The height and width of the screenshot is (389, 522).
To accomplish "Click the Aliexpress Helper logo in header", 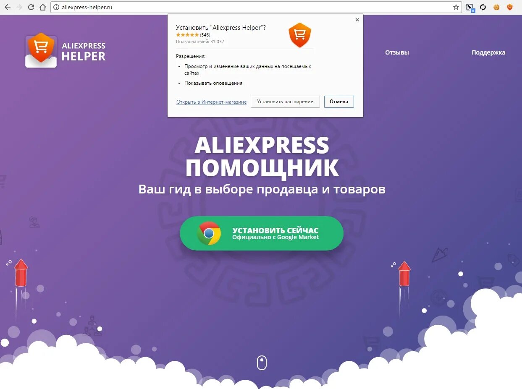I will coord(66,50).
